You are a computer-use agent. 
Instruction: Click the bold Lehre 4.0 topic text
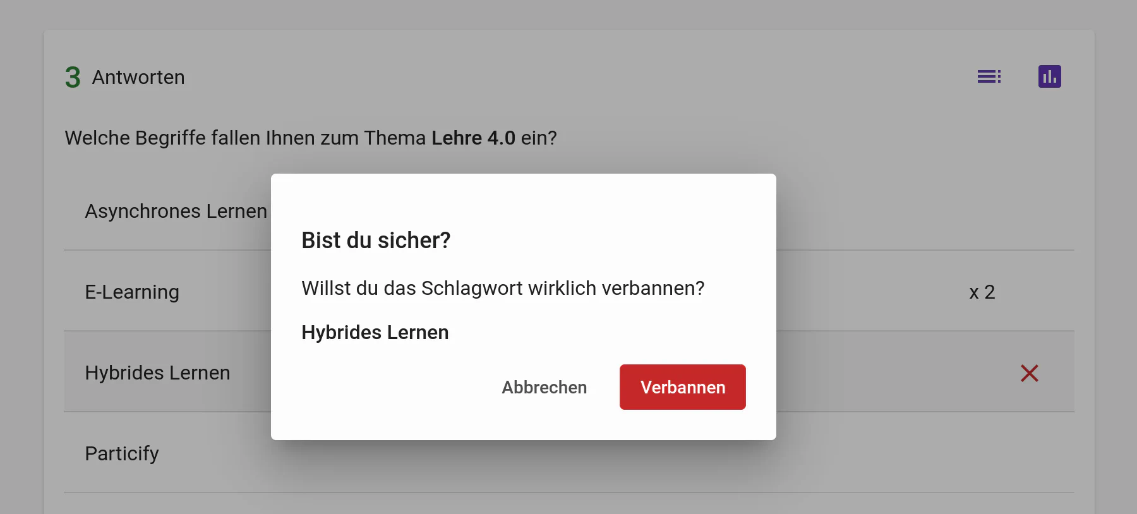[x=473, y=138]
